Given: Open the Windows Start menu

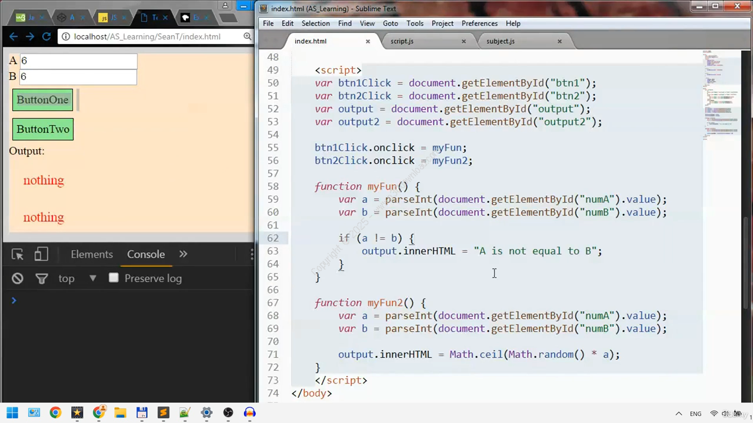Looking at the screenshot, I should tap(12, 412).
